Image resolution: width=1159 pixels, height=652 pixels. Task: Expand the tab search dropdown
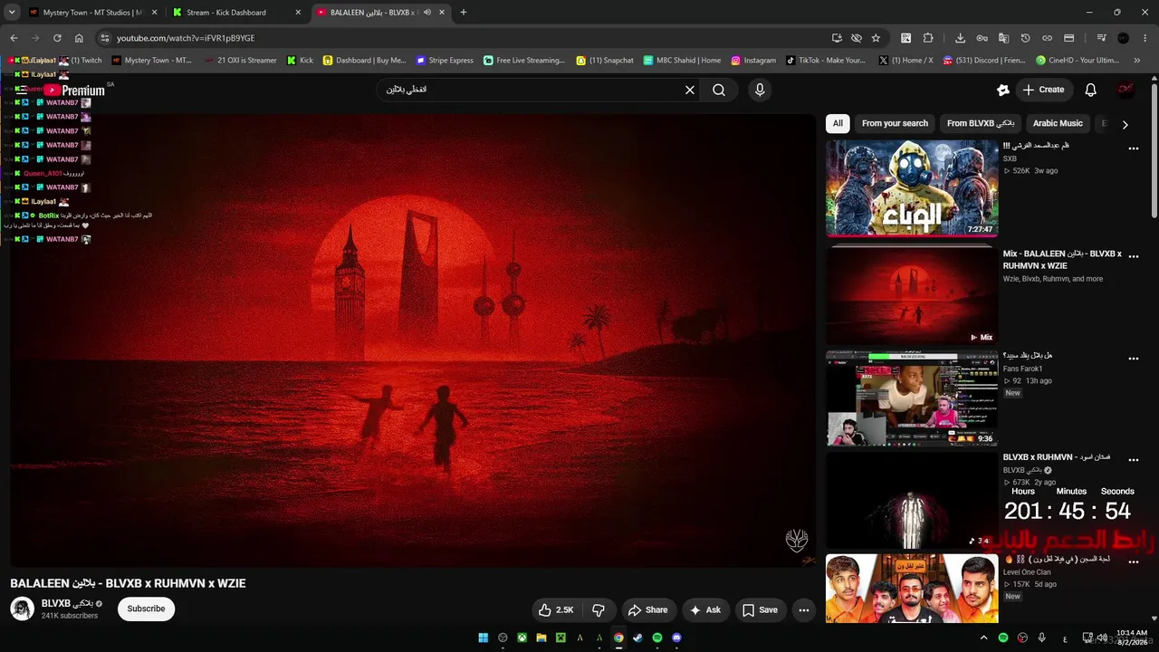tap(11, 13)
